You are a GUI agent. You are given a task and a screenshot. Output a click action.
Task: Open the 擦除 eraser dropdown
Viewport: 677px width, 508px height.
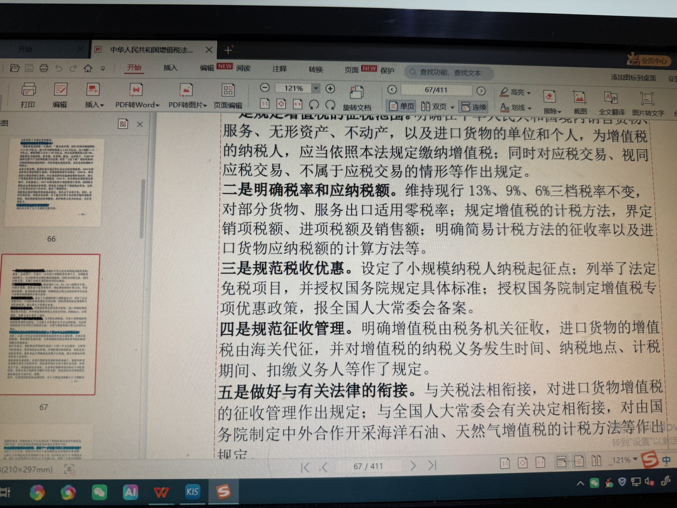[551, 102]
